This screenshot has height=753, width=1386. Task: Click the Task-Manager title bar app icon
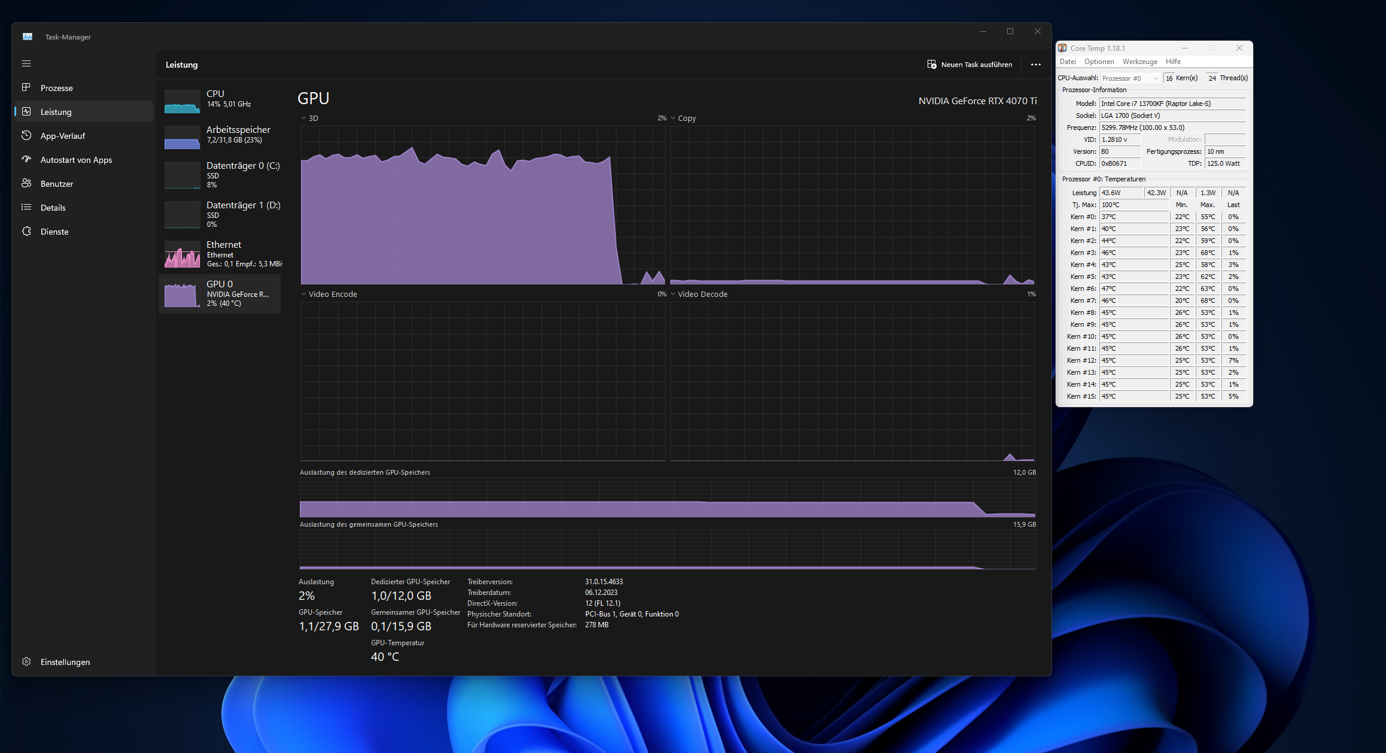(28, 37)
